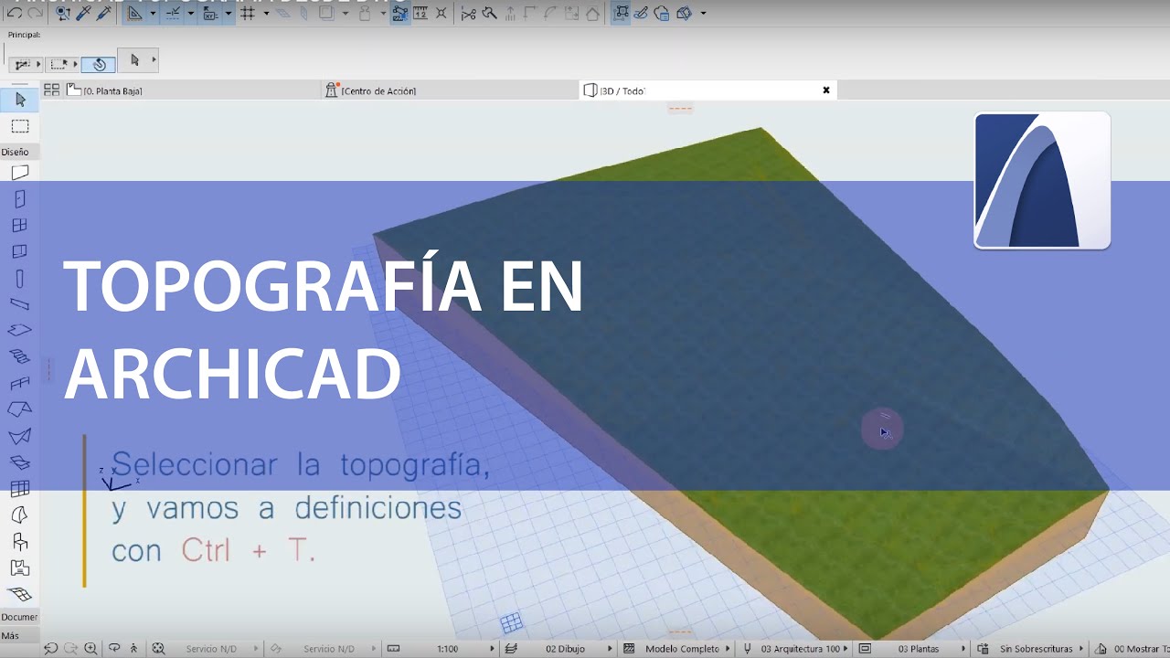This screenshot has width=1170, height=658.
Task: Expand the Documer toolbox section
Action: 19,617
